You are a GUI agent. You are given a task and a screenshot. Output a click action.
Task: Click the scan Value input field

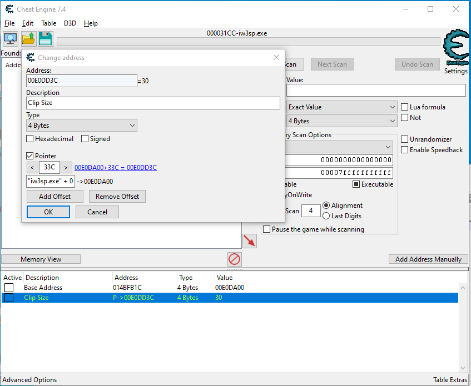tap(376, 91)
